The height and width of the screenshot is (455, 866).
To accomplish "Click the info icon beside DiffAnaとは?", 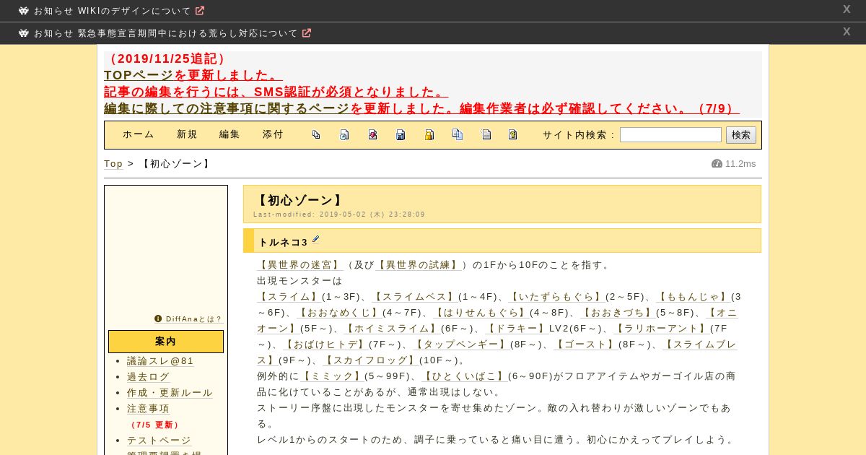I will click(158, 318).
